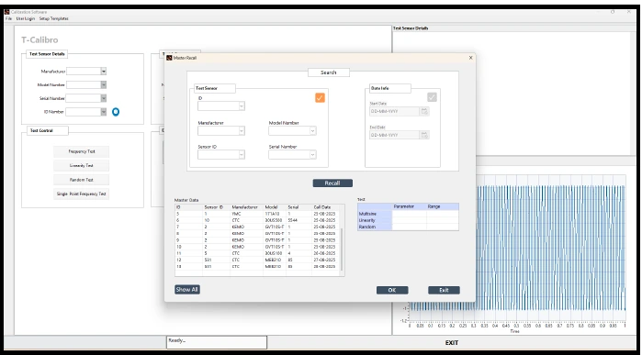Click Random row in Test table

(x=408, y=227)
